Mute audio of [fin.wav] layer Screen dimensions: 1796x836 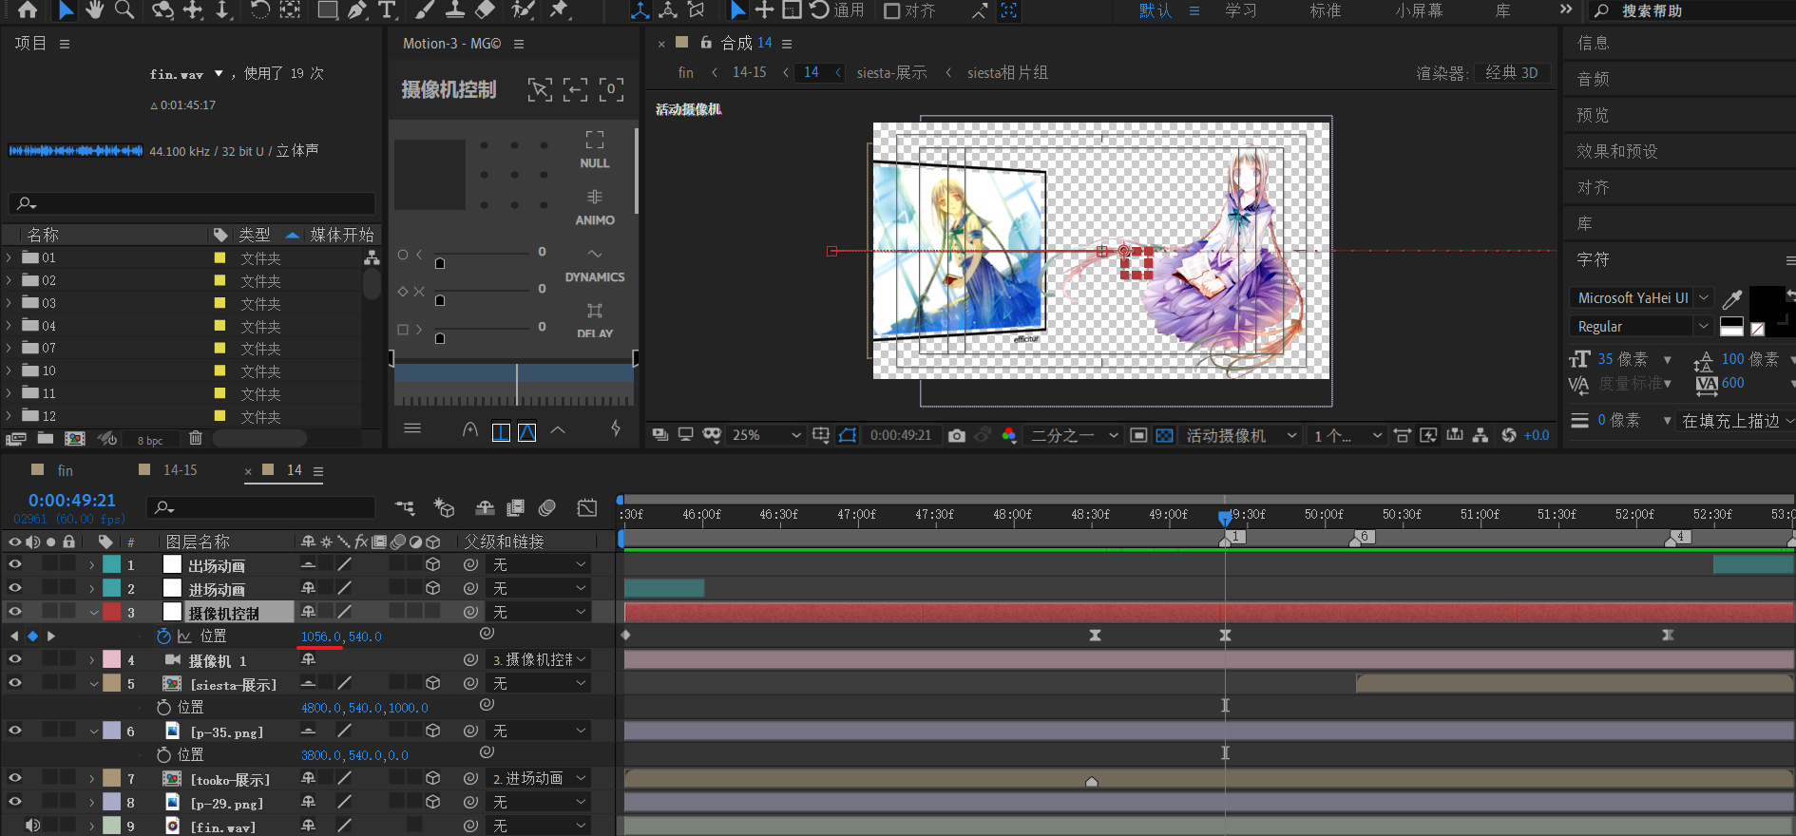33,826
